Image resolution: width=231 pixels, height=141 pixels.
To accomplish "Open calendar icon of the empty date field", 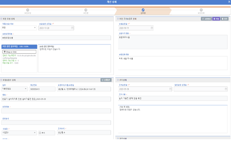I will 226,89.
